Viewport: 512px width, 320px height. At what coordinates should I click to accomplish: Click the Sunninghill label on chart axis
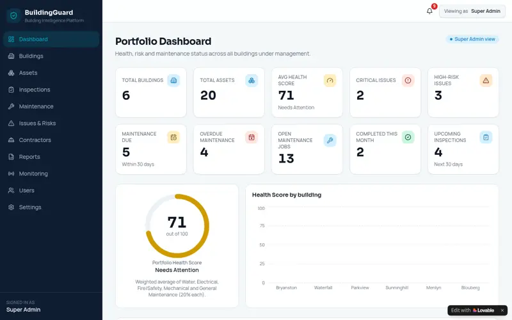tap(397, 287)
